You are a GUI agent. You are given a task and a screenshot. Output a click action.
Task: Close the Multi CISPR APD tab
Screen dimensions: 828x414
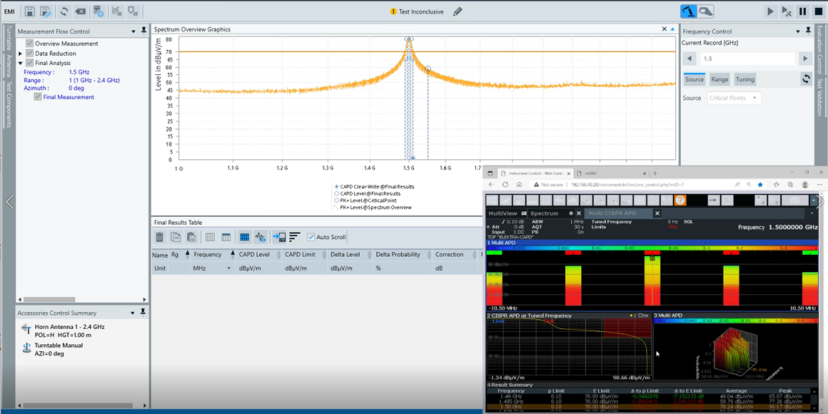(x=657, y=213)
